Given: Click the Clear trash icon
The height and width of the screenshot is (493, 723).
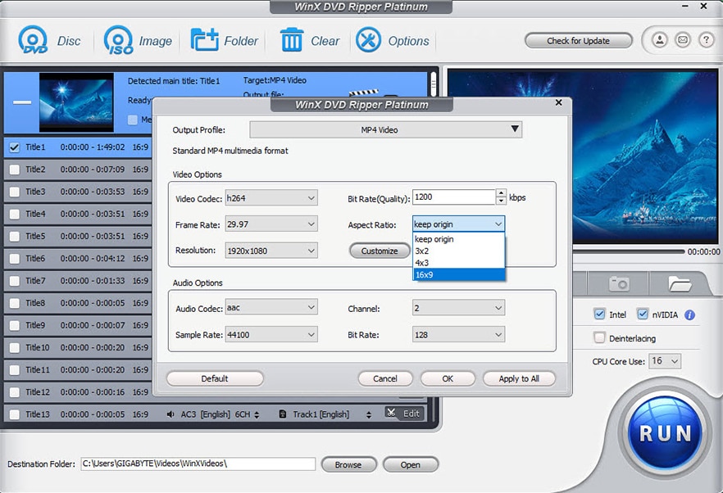Looking at the screenshot, I should pyautogui.click(x=291, y=40).
